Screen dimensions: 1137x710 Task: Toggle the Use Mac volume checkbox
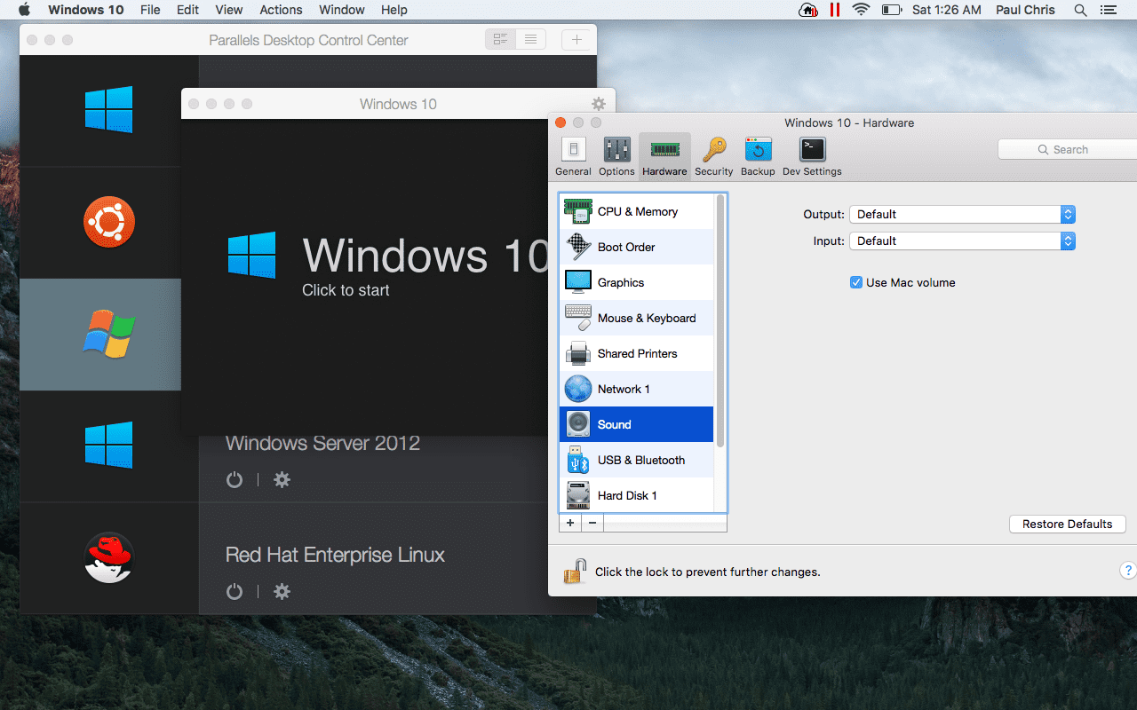pos(856,282)
